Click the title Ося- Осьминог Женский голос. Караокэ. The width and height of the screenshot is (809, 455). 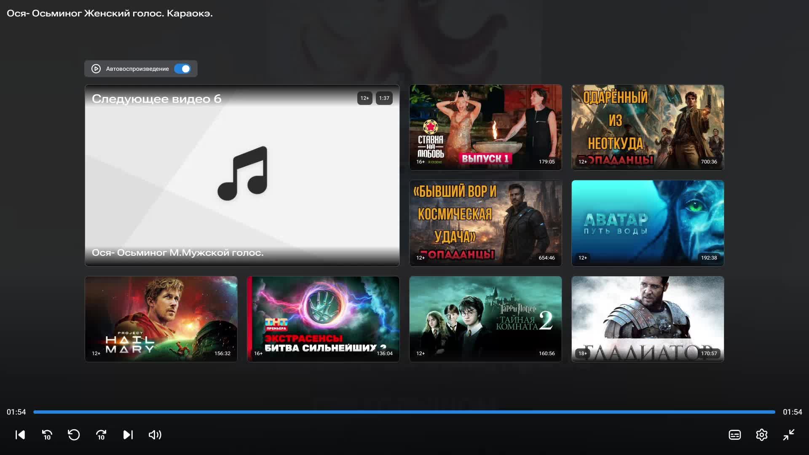110,13
